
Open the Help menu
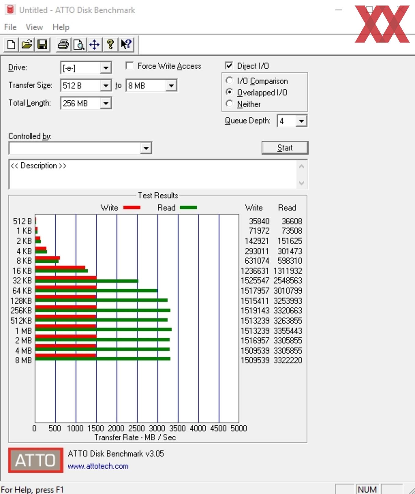pos(61,27)
